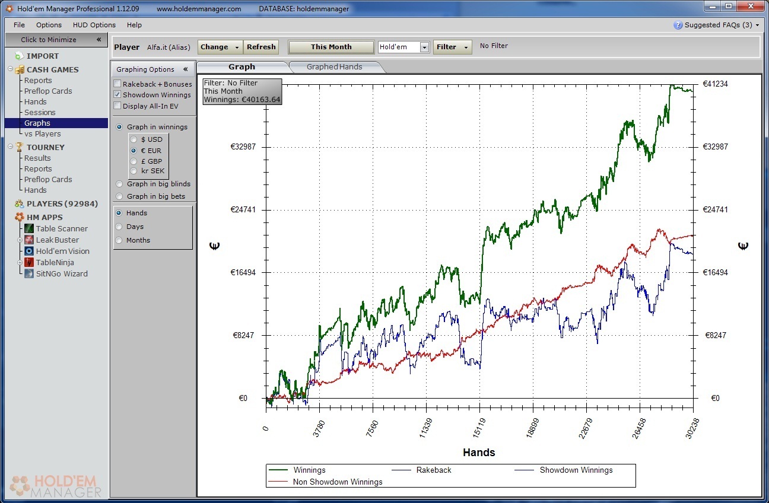Switch to the Graphed Hands tab
Screen dimensions: 769x503
334,66
